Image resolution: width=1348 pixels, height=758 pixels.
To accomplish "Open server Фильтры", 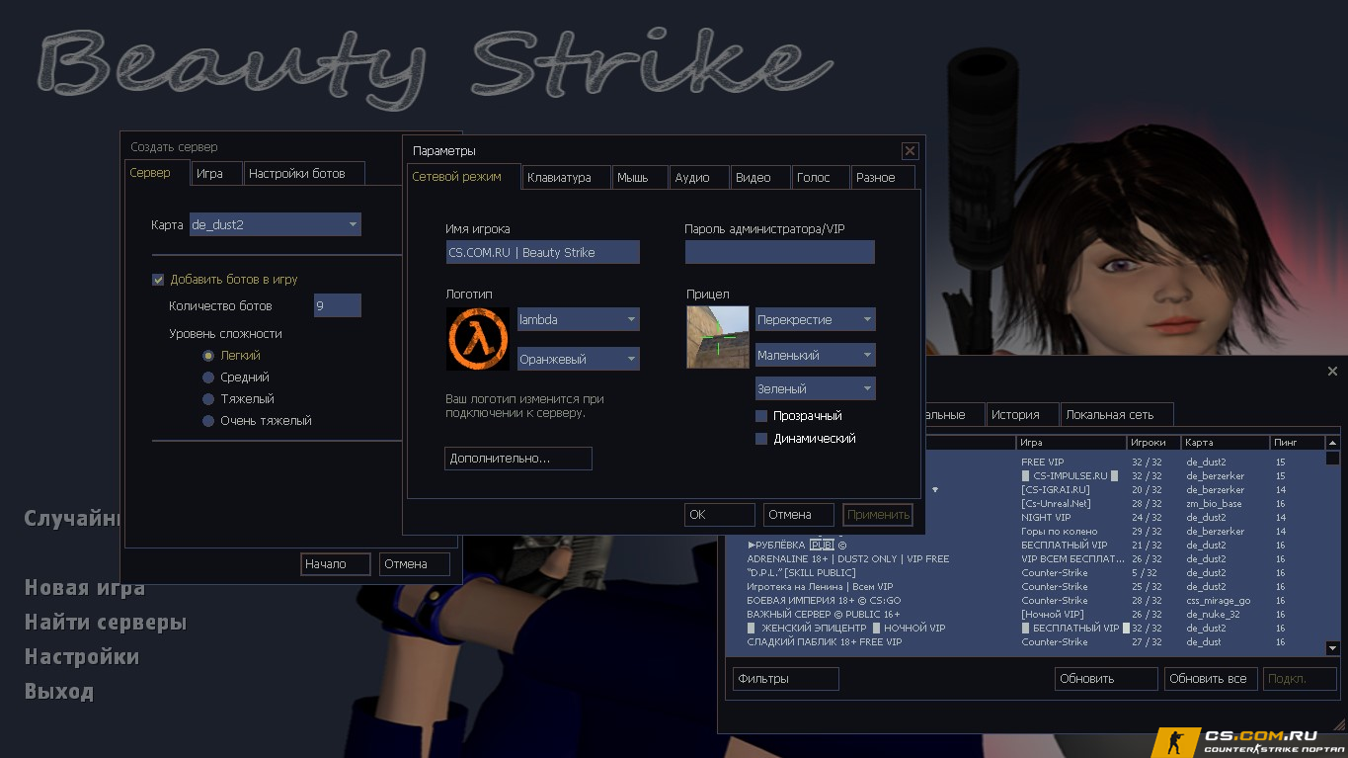I will pos(786,679).
